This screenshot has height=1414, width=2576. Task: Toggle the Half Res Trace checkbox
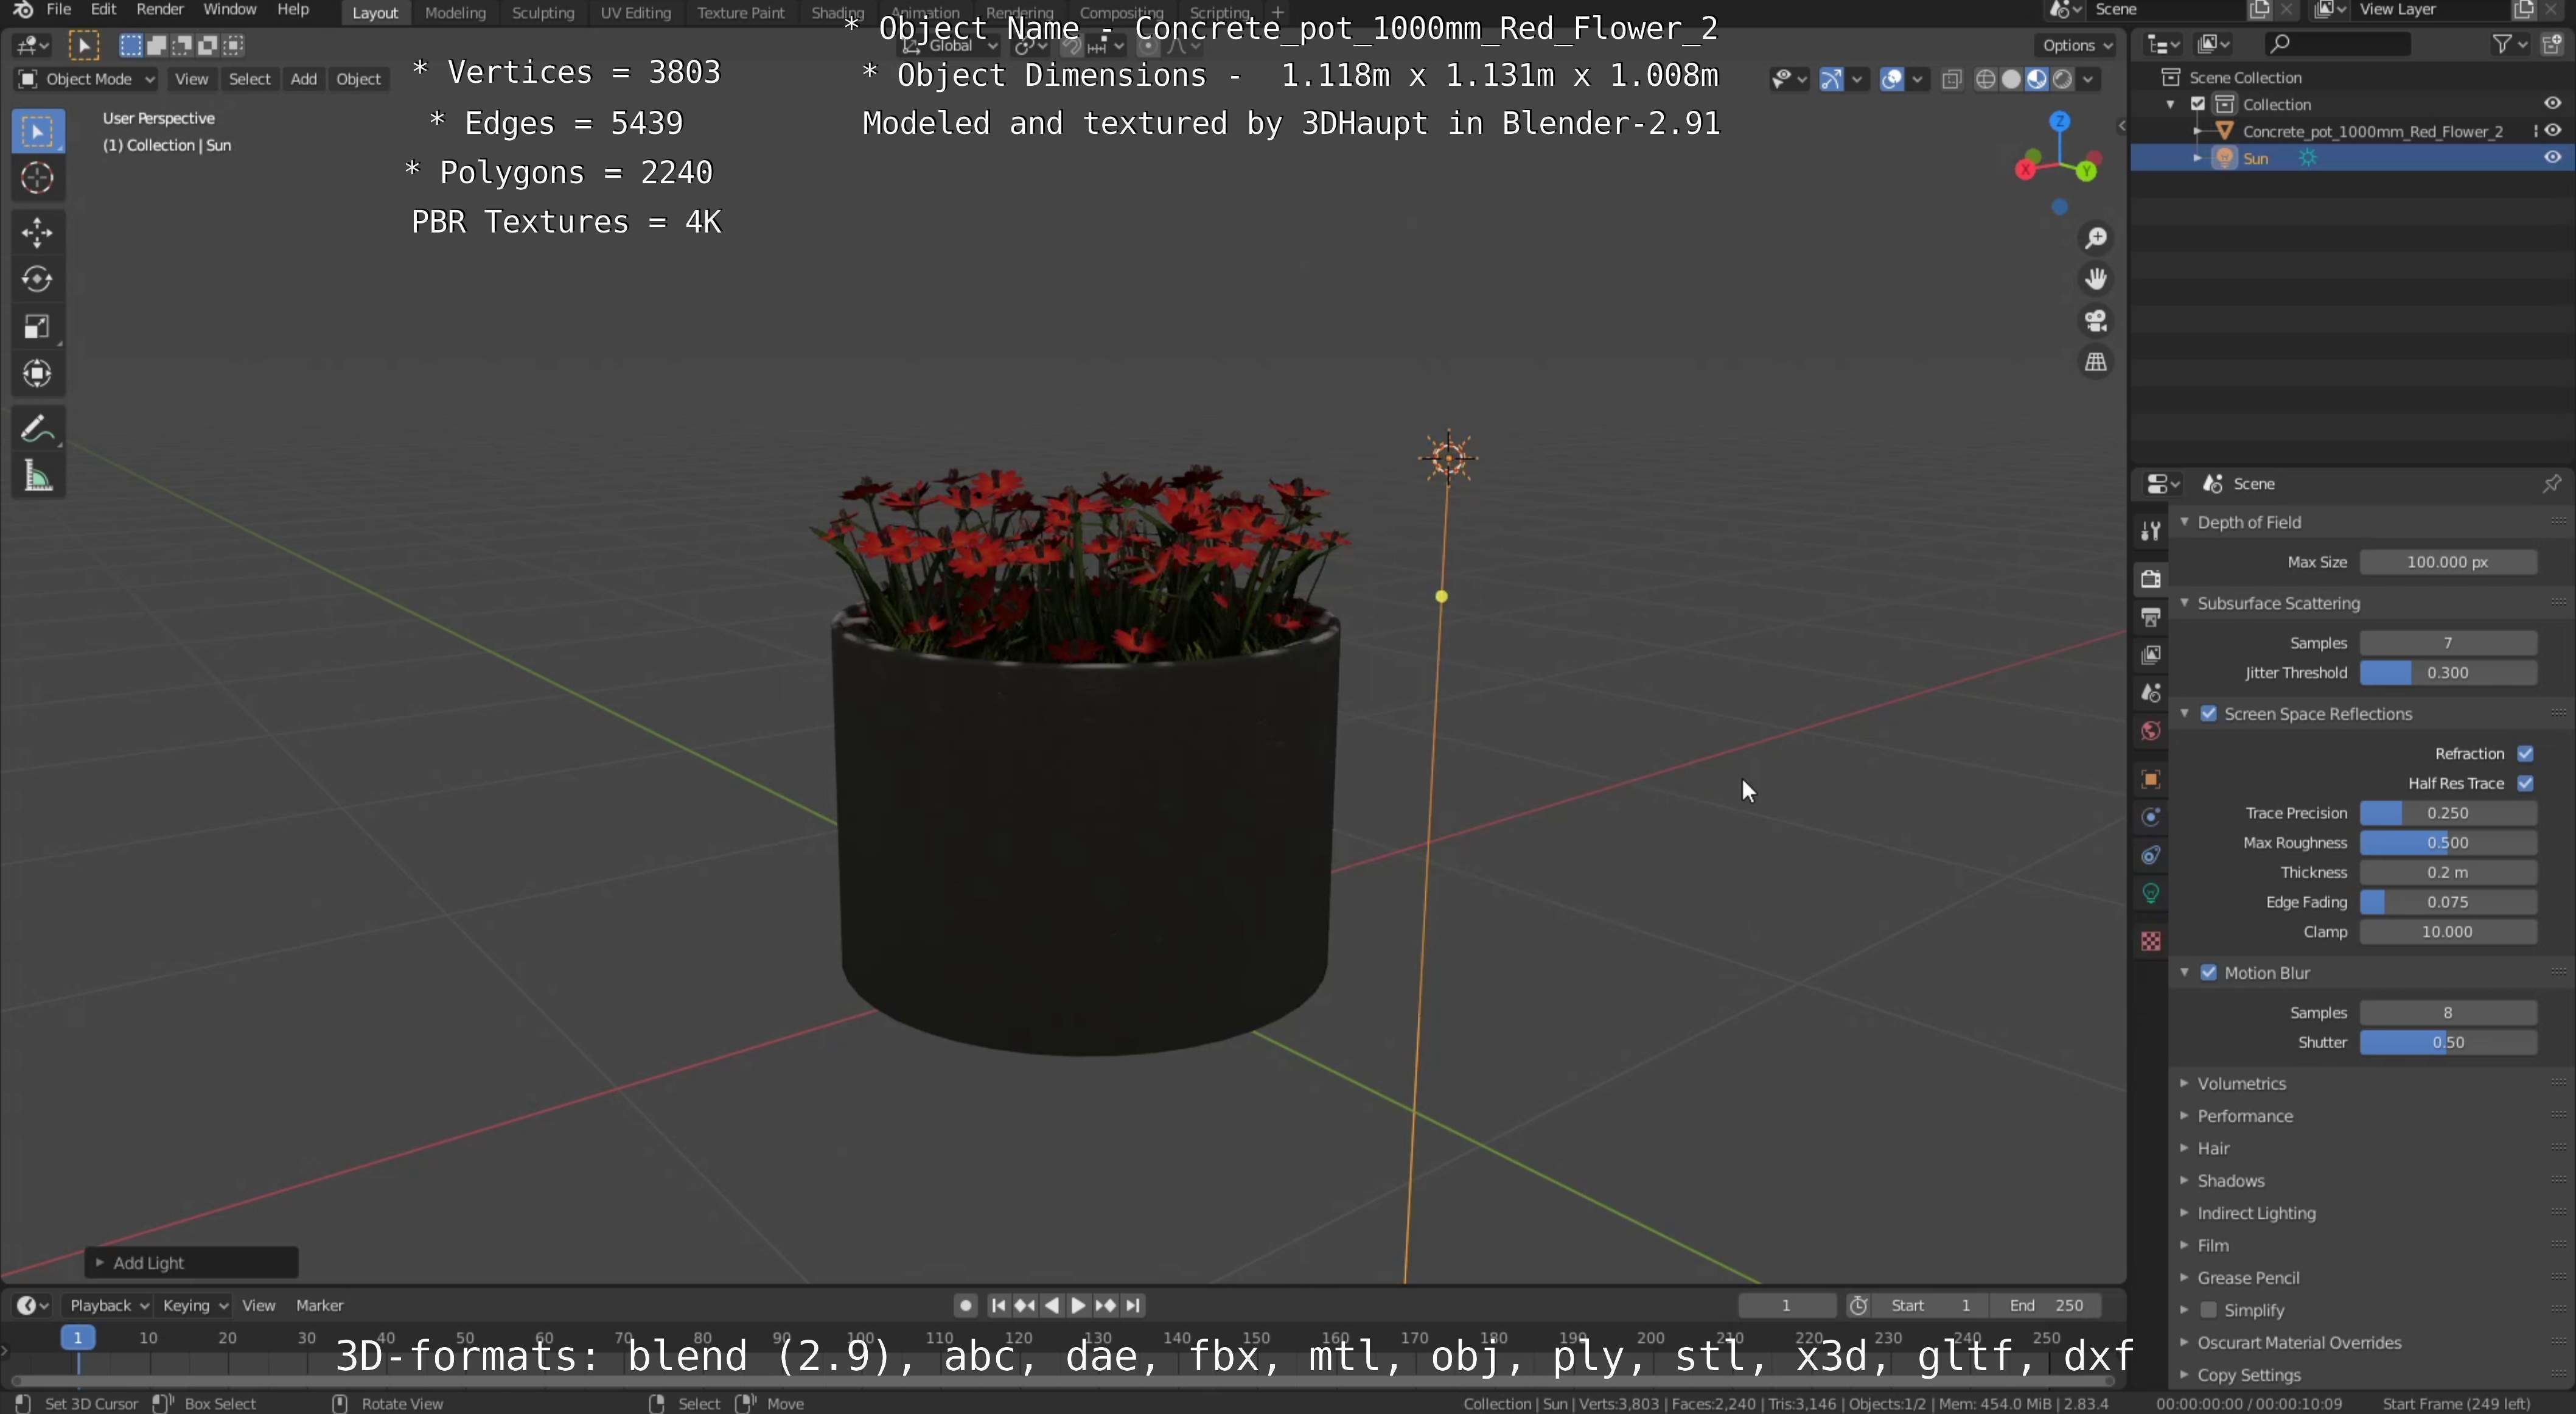point(2525,784)
